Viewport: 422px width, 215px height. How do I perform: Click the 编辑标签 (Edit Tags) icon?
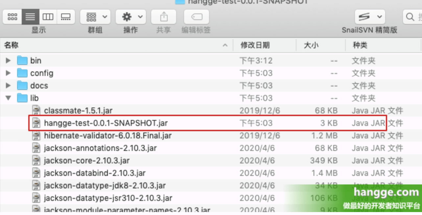tap(196, 17)
